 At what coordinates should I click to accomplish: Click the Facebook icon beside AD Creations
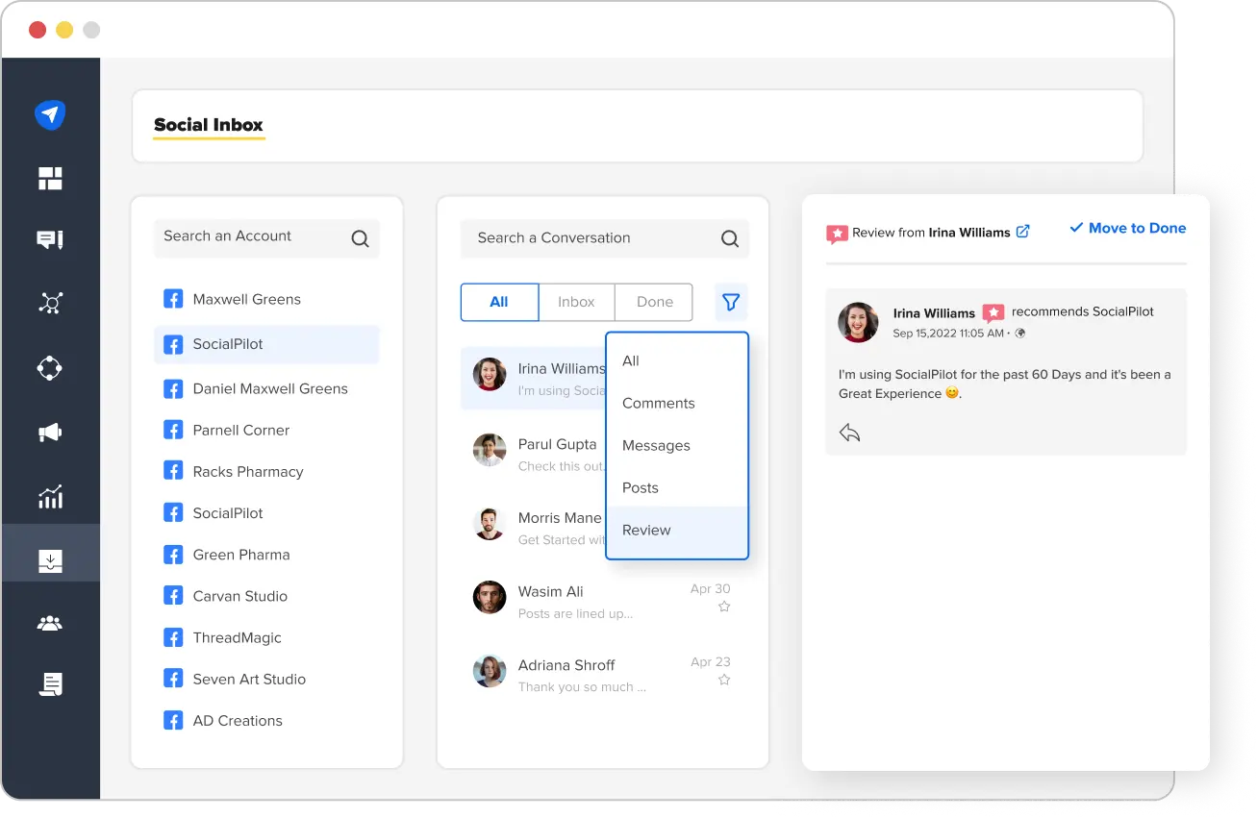173,720
